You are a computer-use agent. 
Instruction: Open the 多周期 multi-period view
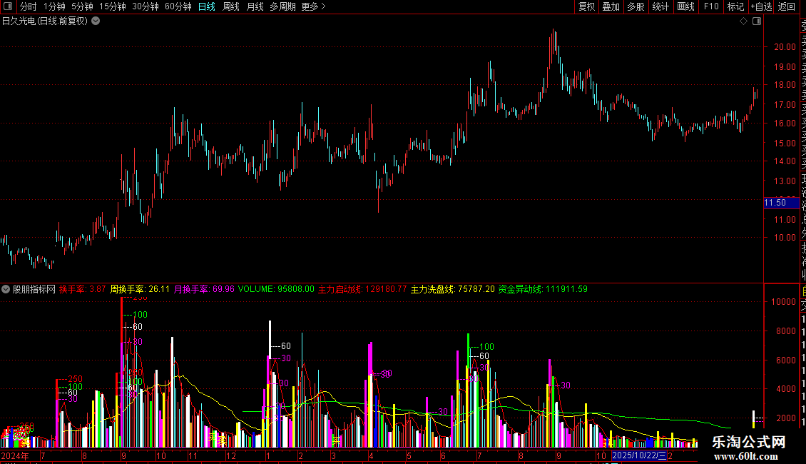click(x=282, y=6)
